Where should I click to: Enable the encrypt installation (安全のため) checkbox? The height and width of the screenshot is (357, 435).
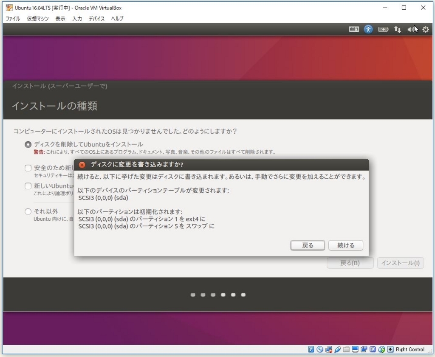point(28,168)
